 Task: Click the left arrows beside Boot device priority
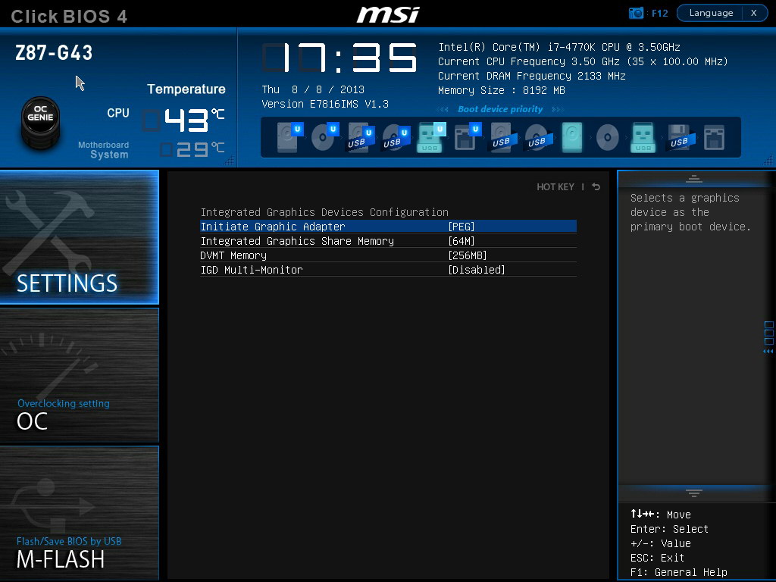tap(443, 109)
